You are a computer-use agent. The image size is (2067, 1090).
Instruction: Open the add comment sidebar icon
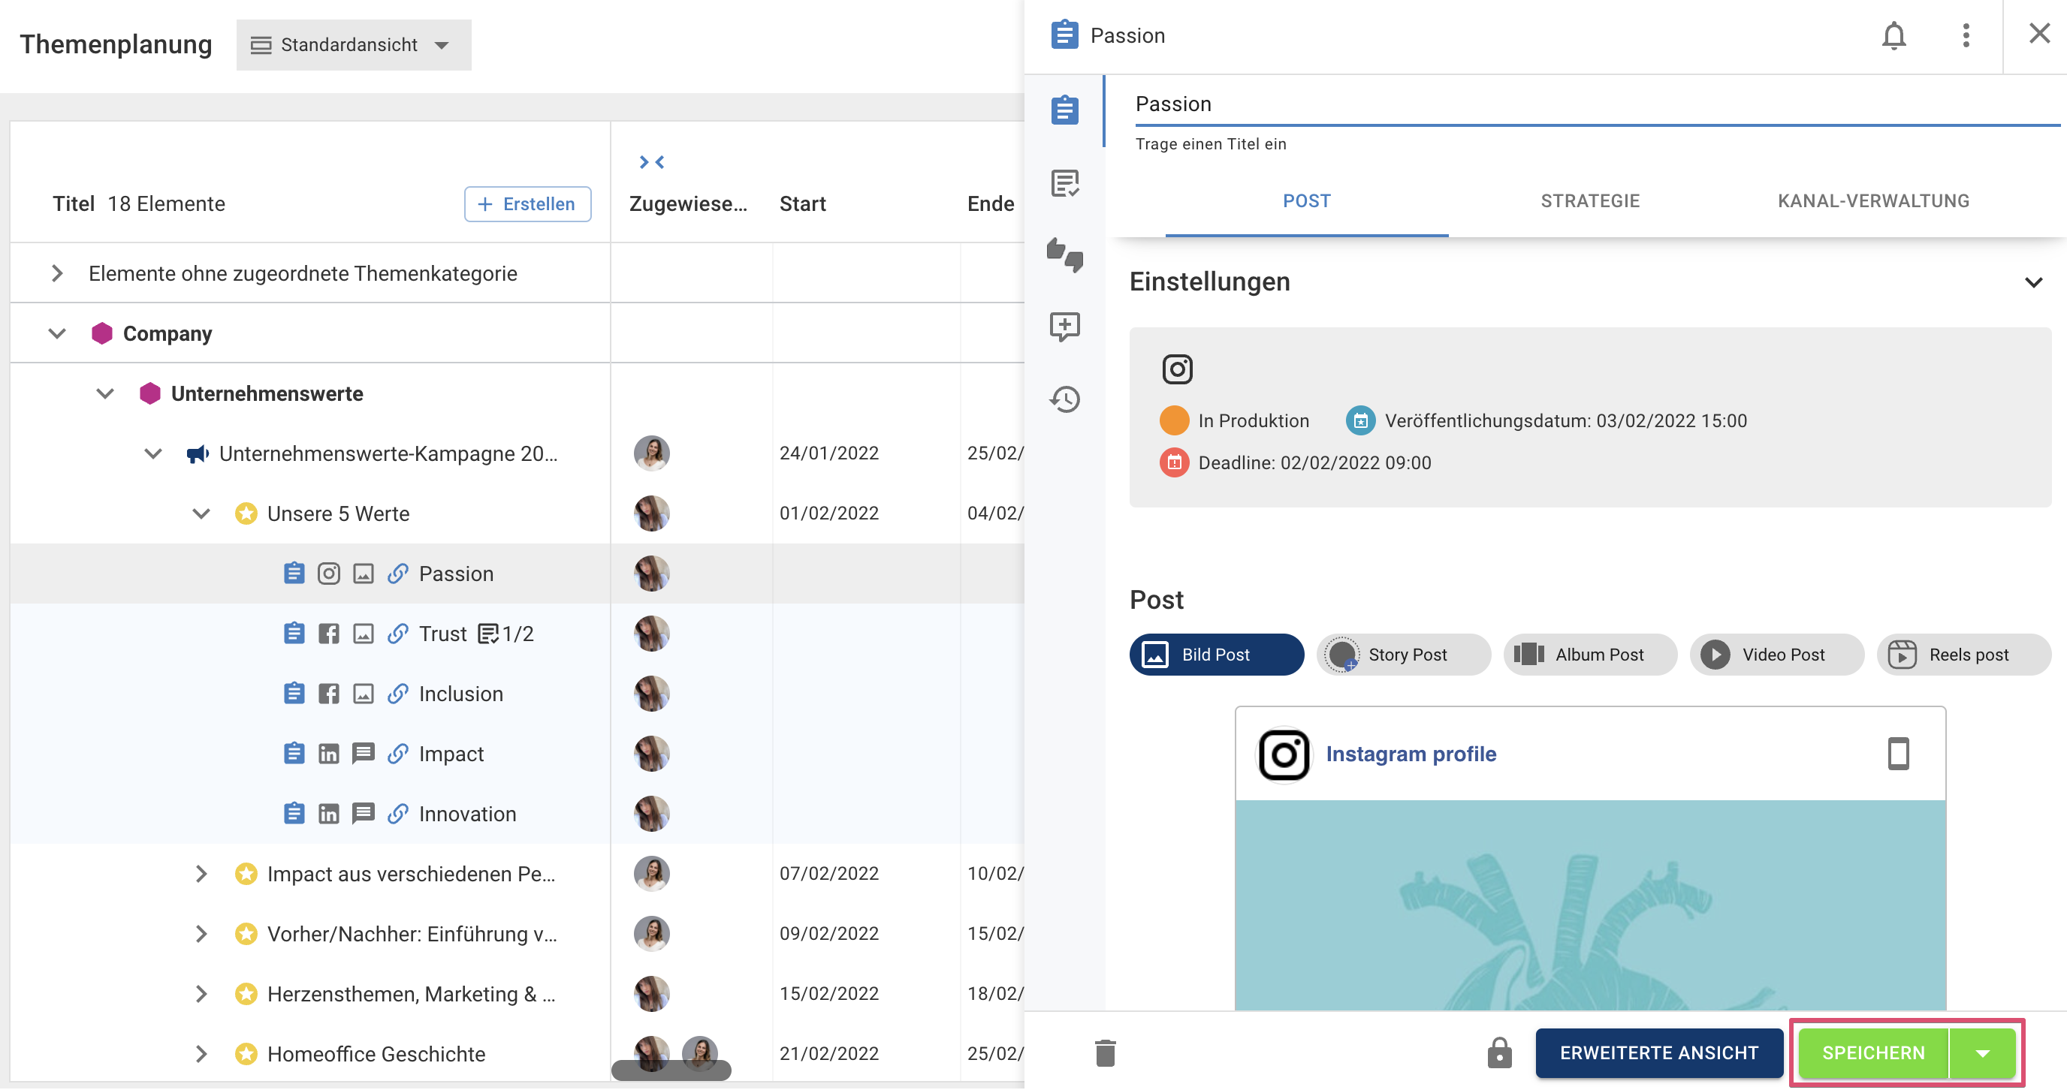(x=1065, y=327)
